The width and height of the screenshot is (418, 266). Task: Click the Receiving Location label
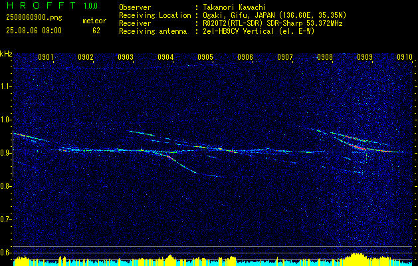pos(155,15)
